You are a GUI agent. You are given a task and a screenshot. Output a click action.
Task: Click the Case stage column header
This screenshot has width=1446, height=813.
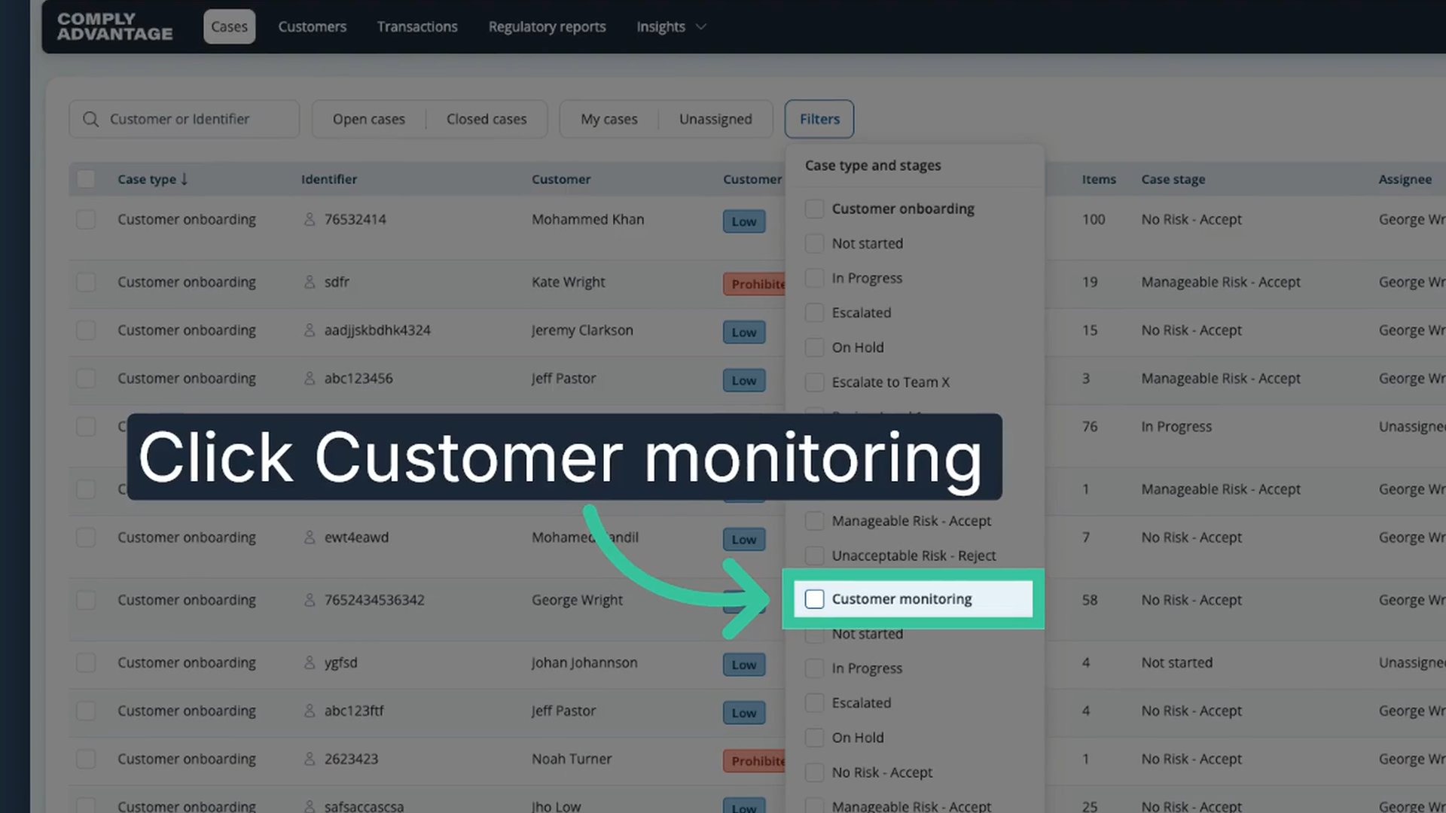[x=1173, y=179]
